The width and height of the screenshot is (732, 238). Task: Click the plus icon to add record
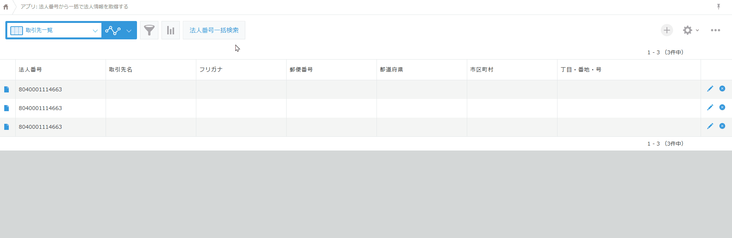667,30
